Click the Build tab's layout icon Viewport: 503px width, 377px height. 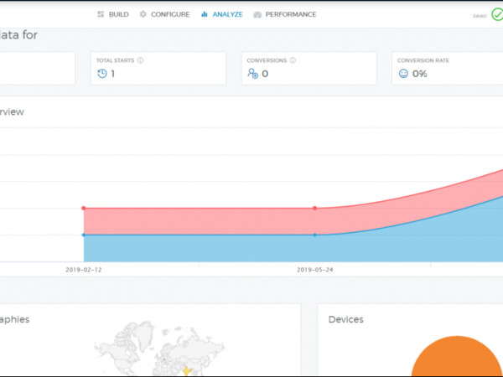coord(101,14)
